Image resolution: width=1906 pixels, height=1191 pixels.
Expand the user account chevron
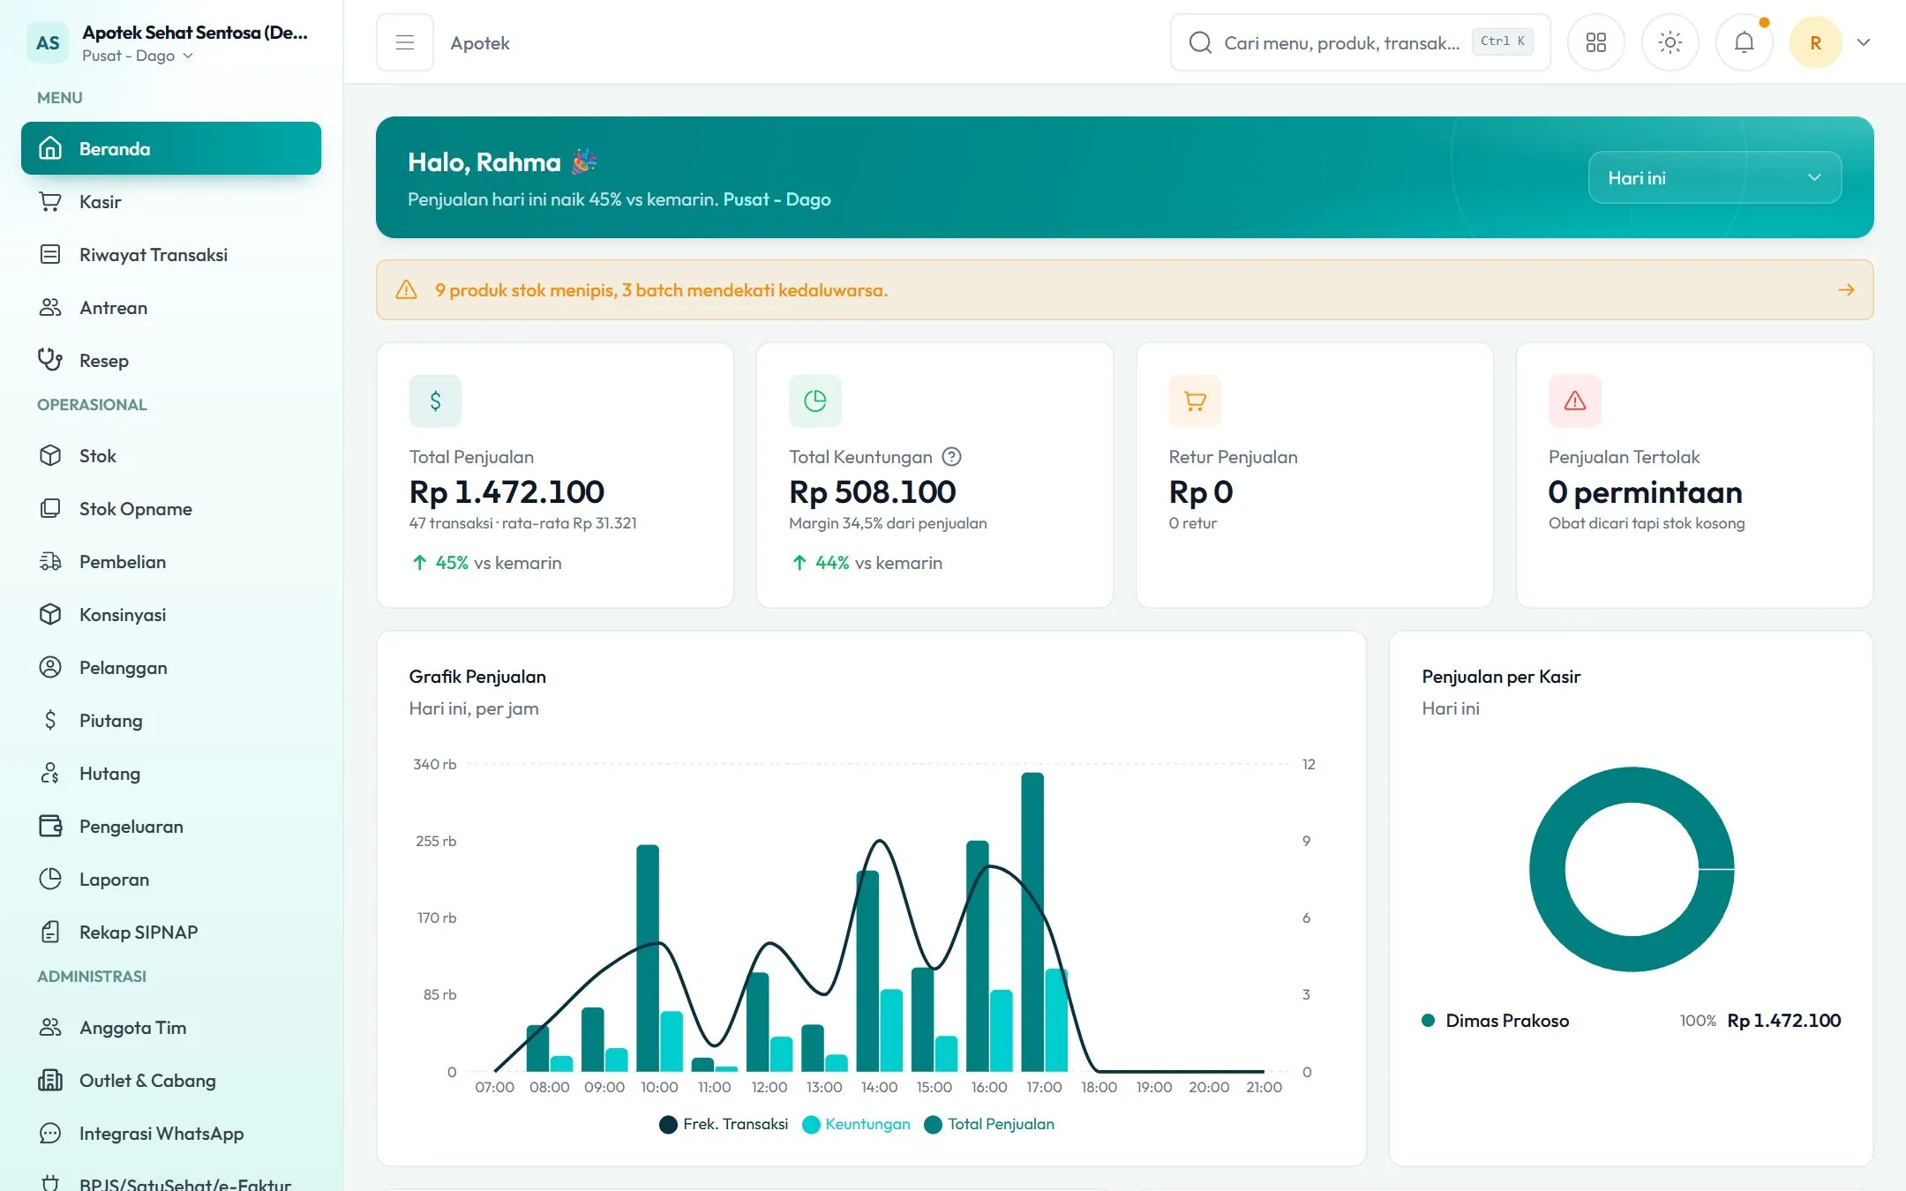pos(1864,42)
